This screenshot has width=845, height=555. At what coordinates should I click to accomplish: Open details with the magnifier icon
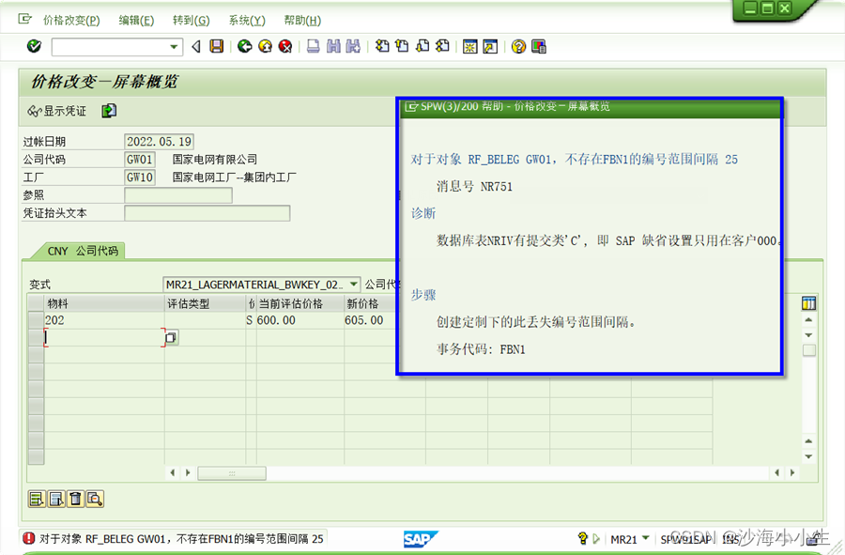(94, 498)
